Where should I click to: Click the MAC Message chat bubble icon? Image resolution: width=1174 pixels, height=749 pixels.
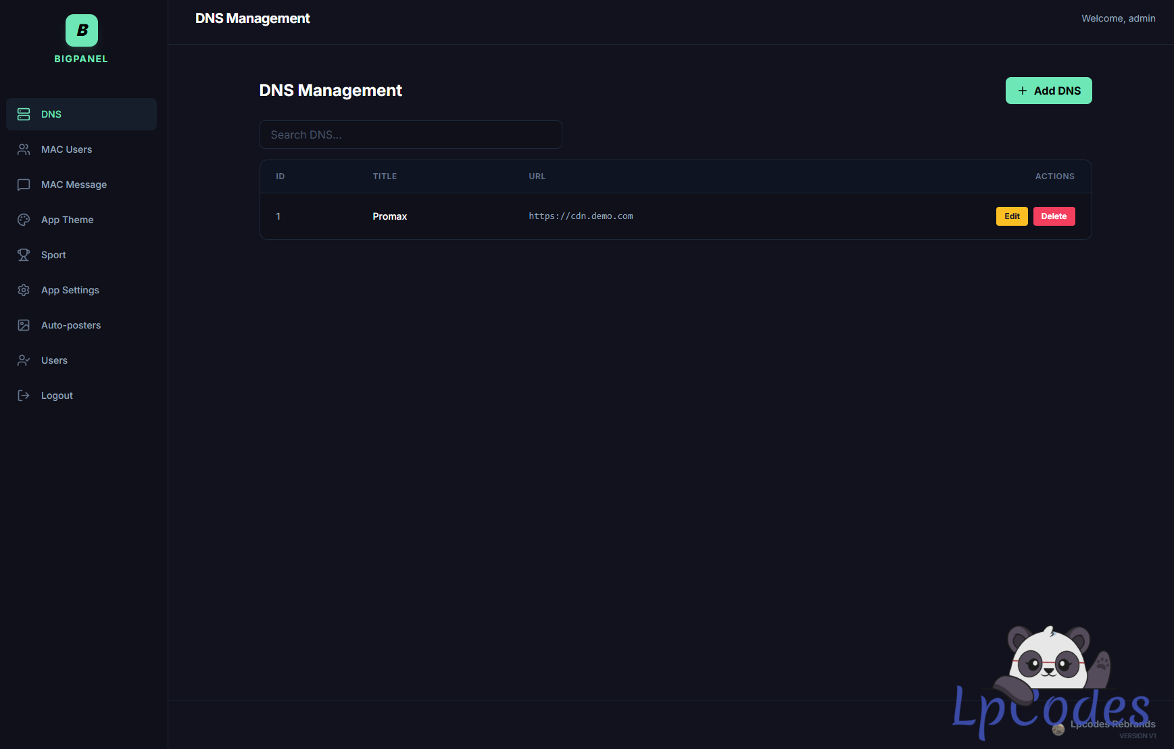click(x=24, y=185)
